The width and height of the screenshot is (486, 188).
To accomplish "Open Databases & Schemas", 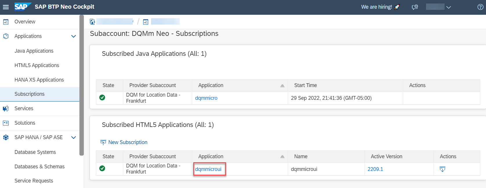I will tap(39, 167).
